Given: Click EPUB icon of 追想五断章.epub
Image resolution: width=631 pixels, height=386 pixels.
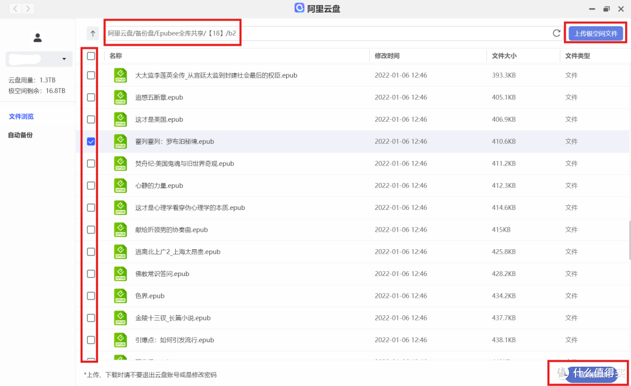Looking at the screenshot, I should point(120,97).
